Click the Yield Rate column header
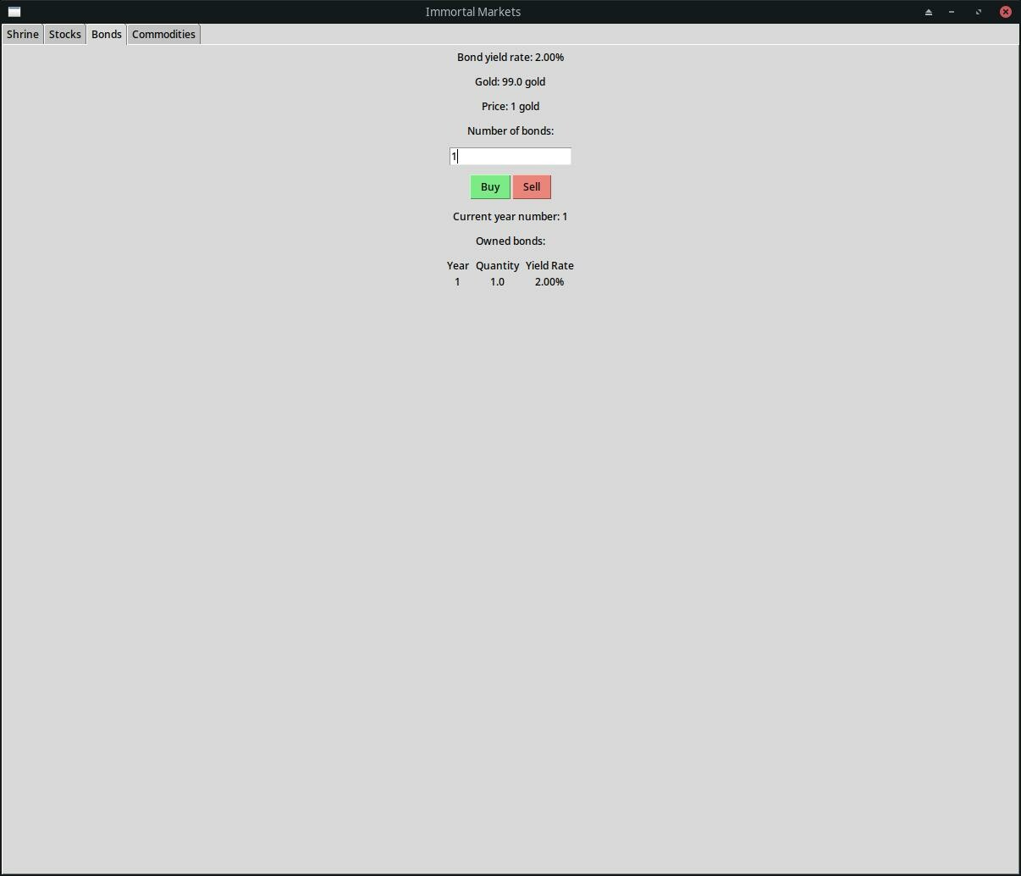Viewport: 1021px width, 876px height. [549, 265]
